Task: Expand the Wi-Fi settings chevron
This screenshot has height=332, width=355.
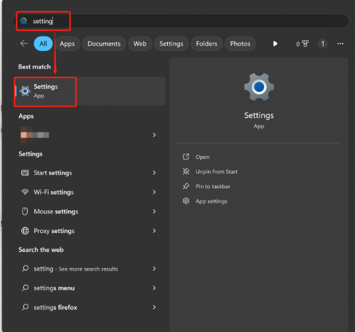Action: [x=154, y=192]
